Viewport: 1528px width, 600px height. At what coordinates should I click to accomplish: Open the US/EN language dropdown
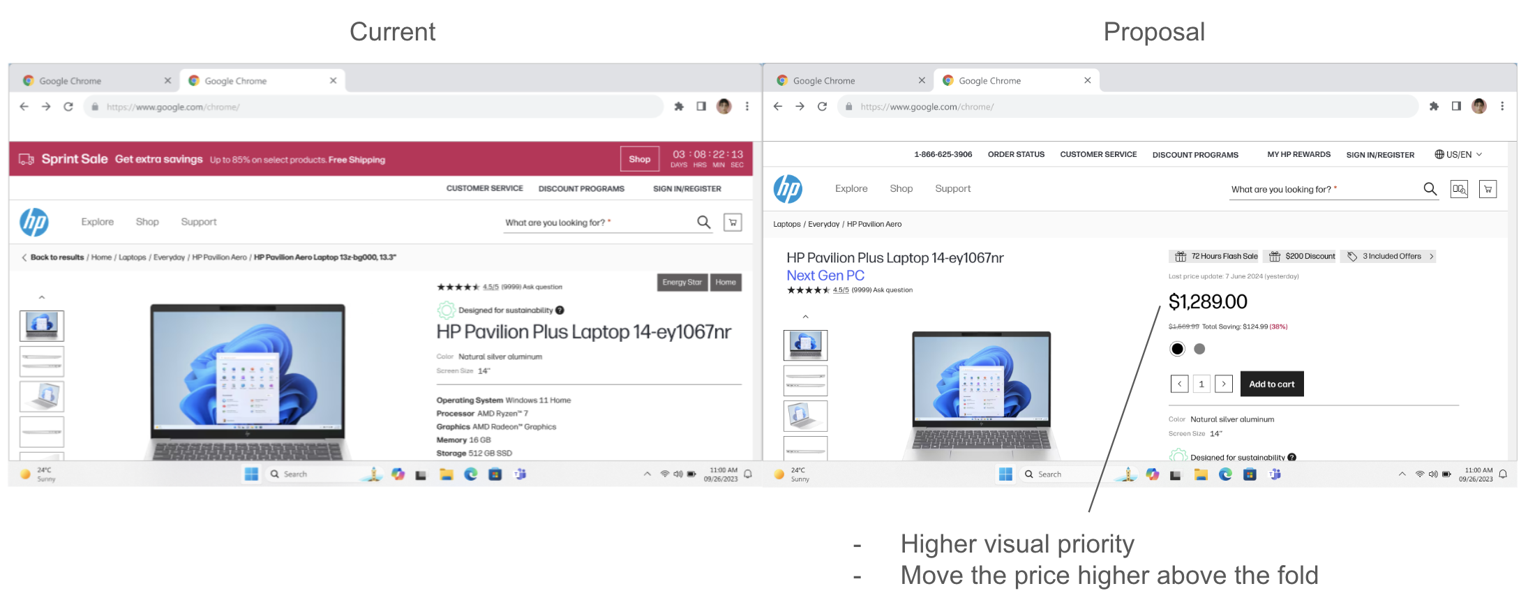(x=1458, y=155)
